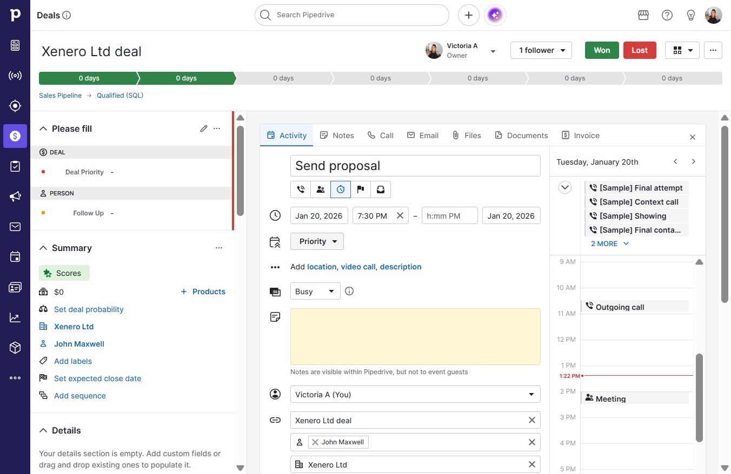
Task: Open the 1 follower dropdown
Action: pyautogui.click(x=541, y=50)
